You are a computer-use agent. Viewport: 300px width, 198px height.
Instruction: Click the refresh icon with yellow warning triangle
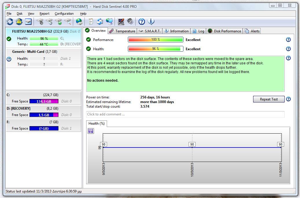(x=19, y=22)
